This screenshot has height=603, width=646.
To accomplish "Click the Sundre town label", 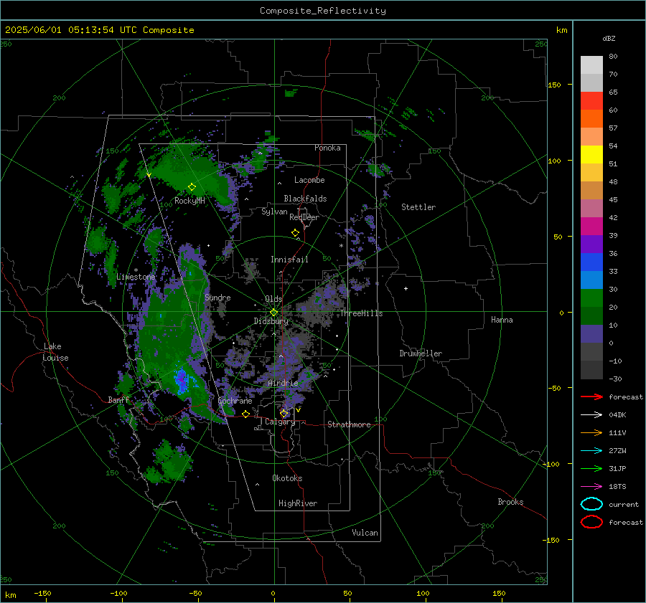I will point(217,297).
